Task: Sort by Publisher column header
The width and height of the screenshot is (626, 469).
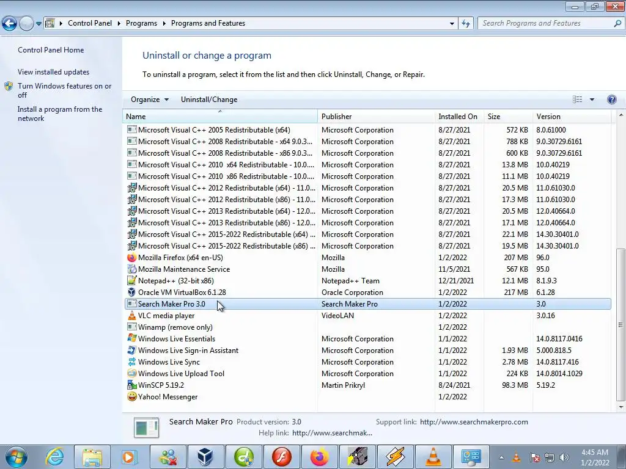Action: (x=376, y=117)
